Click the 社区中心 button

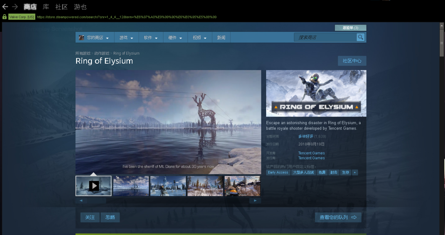352,61
